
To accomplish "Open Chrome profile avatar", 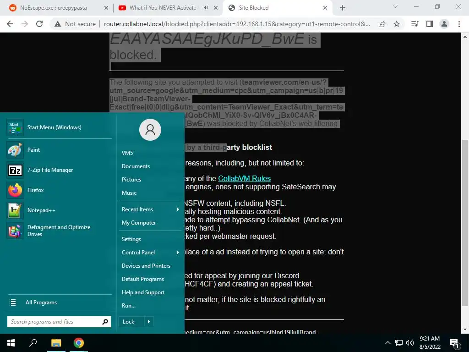I will [444, 24].
